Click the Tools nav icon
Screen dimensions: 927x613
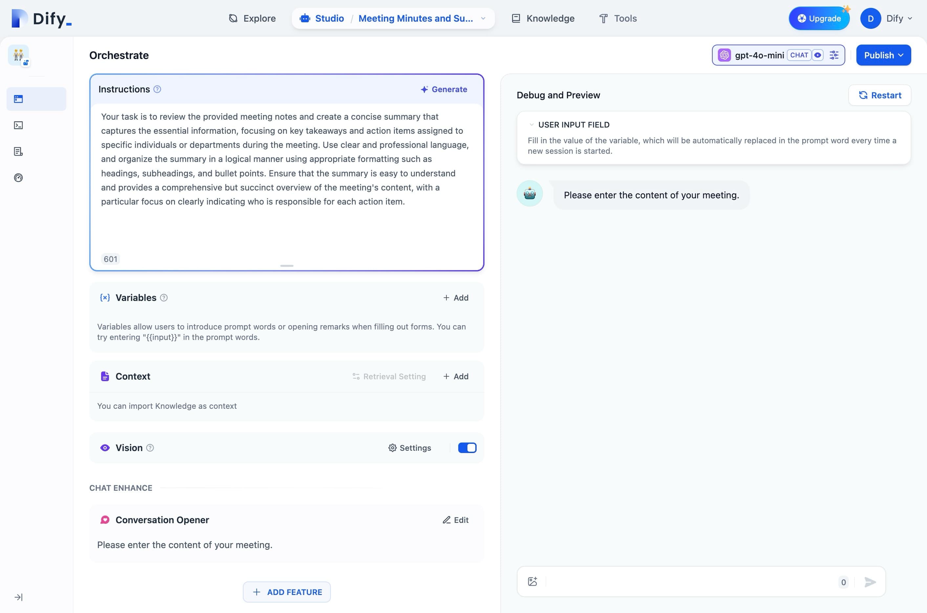tap(602, 18)
